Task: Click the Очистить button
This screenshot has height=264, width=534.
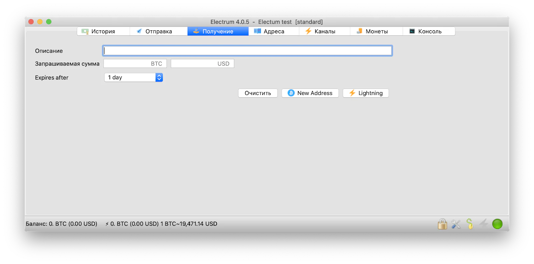Action: (x=258, y=93)
